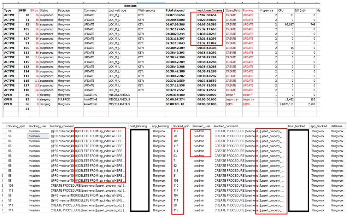This screenshot has width=353, height=216.
Task: Click the '# open tran' column header
Action: click(x=267, y=10)
